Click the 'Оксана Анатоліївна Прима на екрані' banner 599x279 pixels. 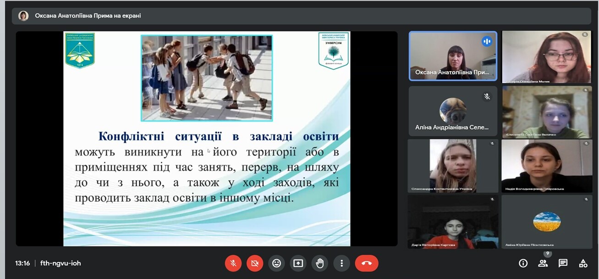[x=88, y=16]
